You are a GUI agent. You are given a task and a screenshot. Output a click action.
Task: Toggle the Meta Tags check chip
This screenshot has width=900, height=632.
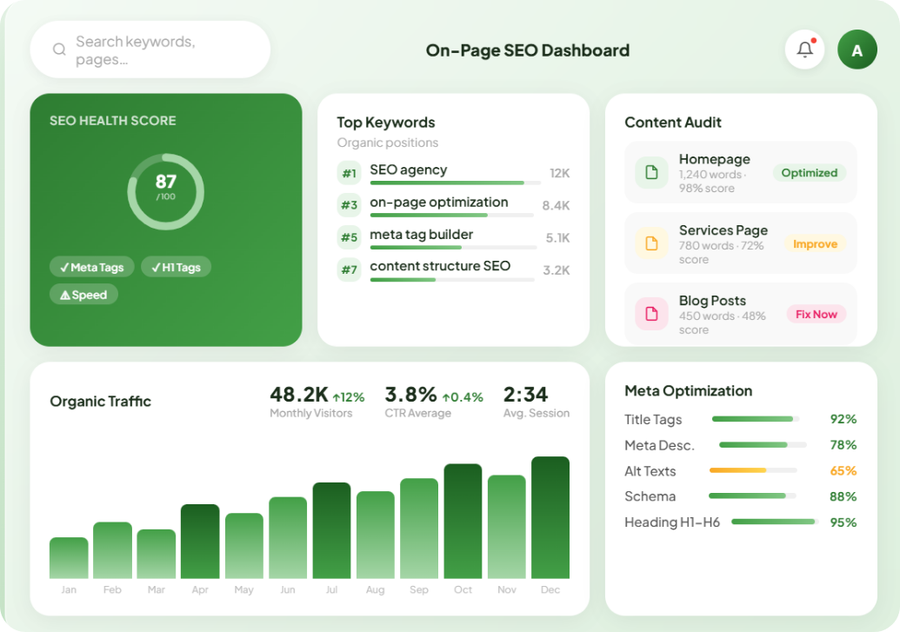(x=92, y=267)
